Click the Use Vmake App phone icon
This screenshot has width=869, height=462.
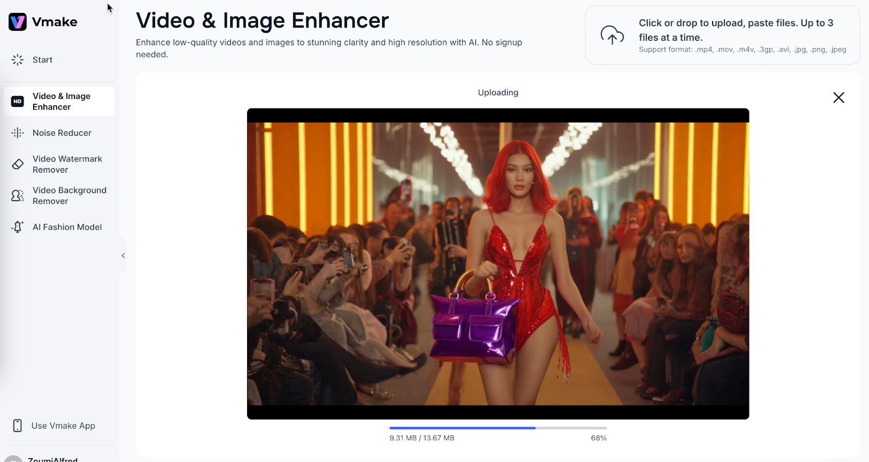[x=17, y=426]
